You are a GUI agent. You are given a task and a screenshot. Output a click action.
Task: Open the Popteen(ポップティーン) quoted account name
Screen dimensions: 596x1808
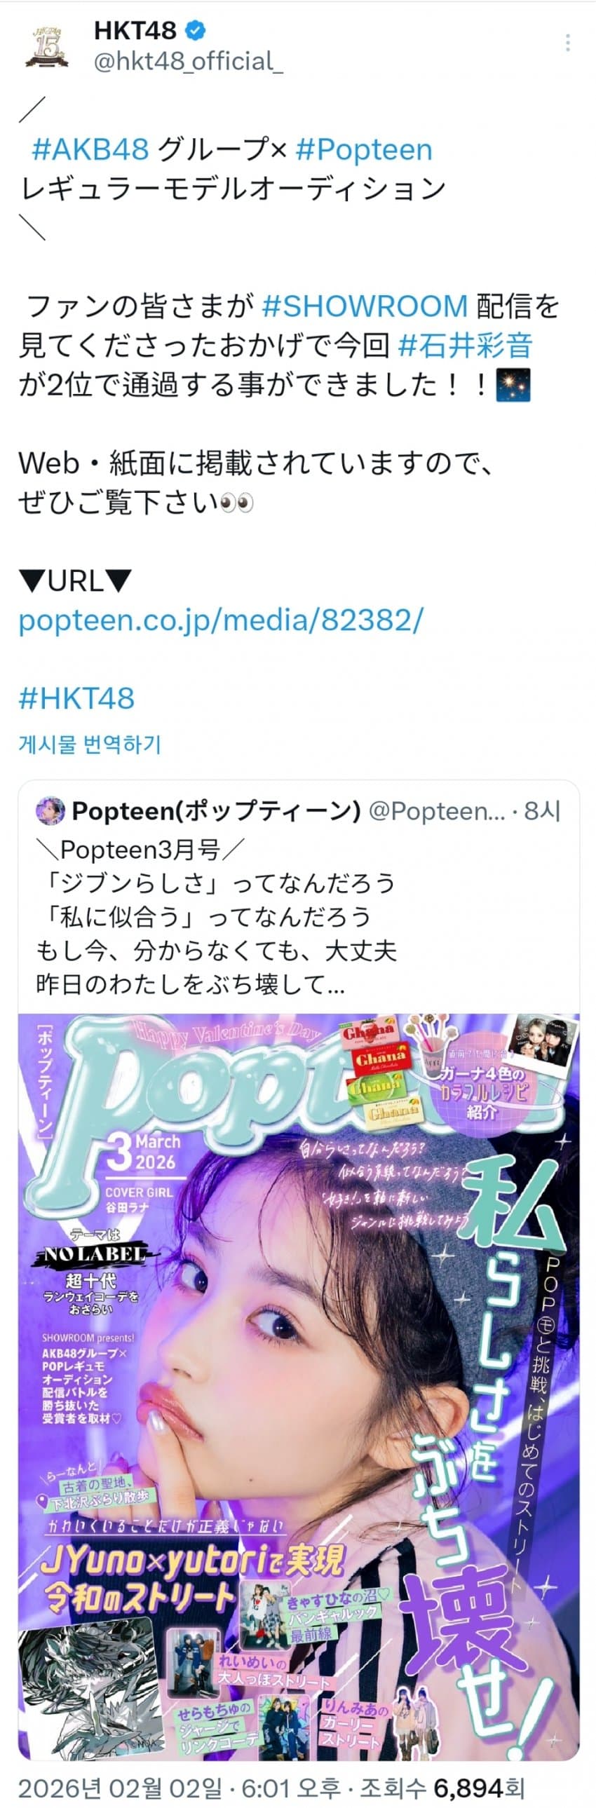216,811
